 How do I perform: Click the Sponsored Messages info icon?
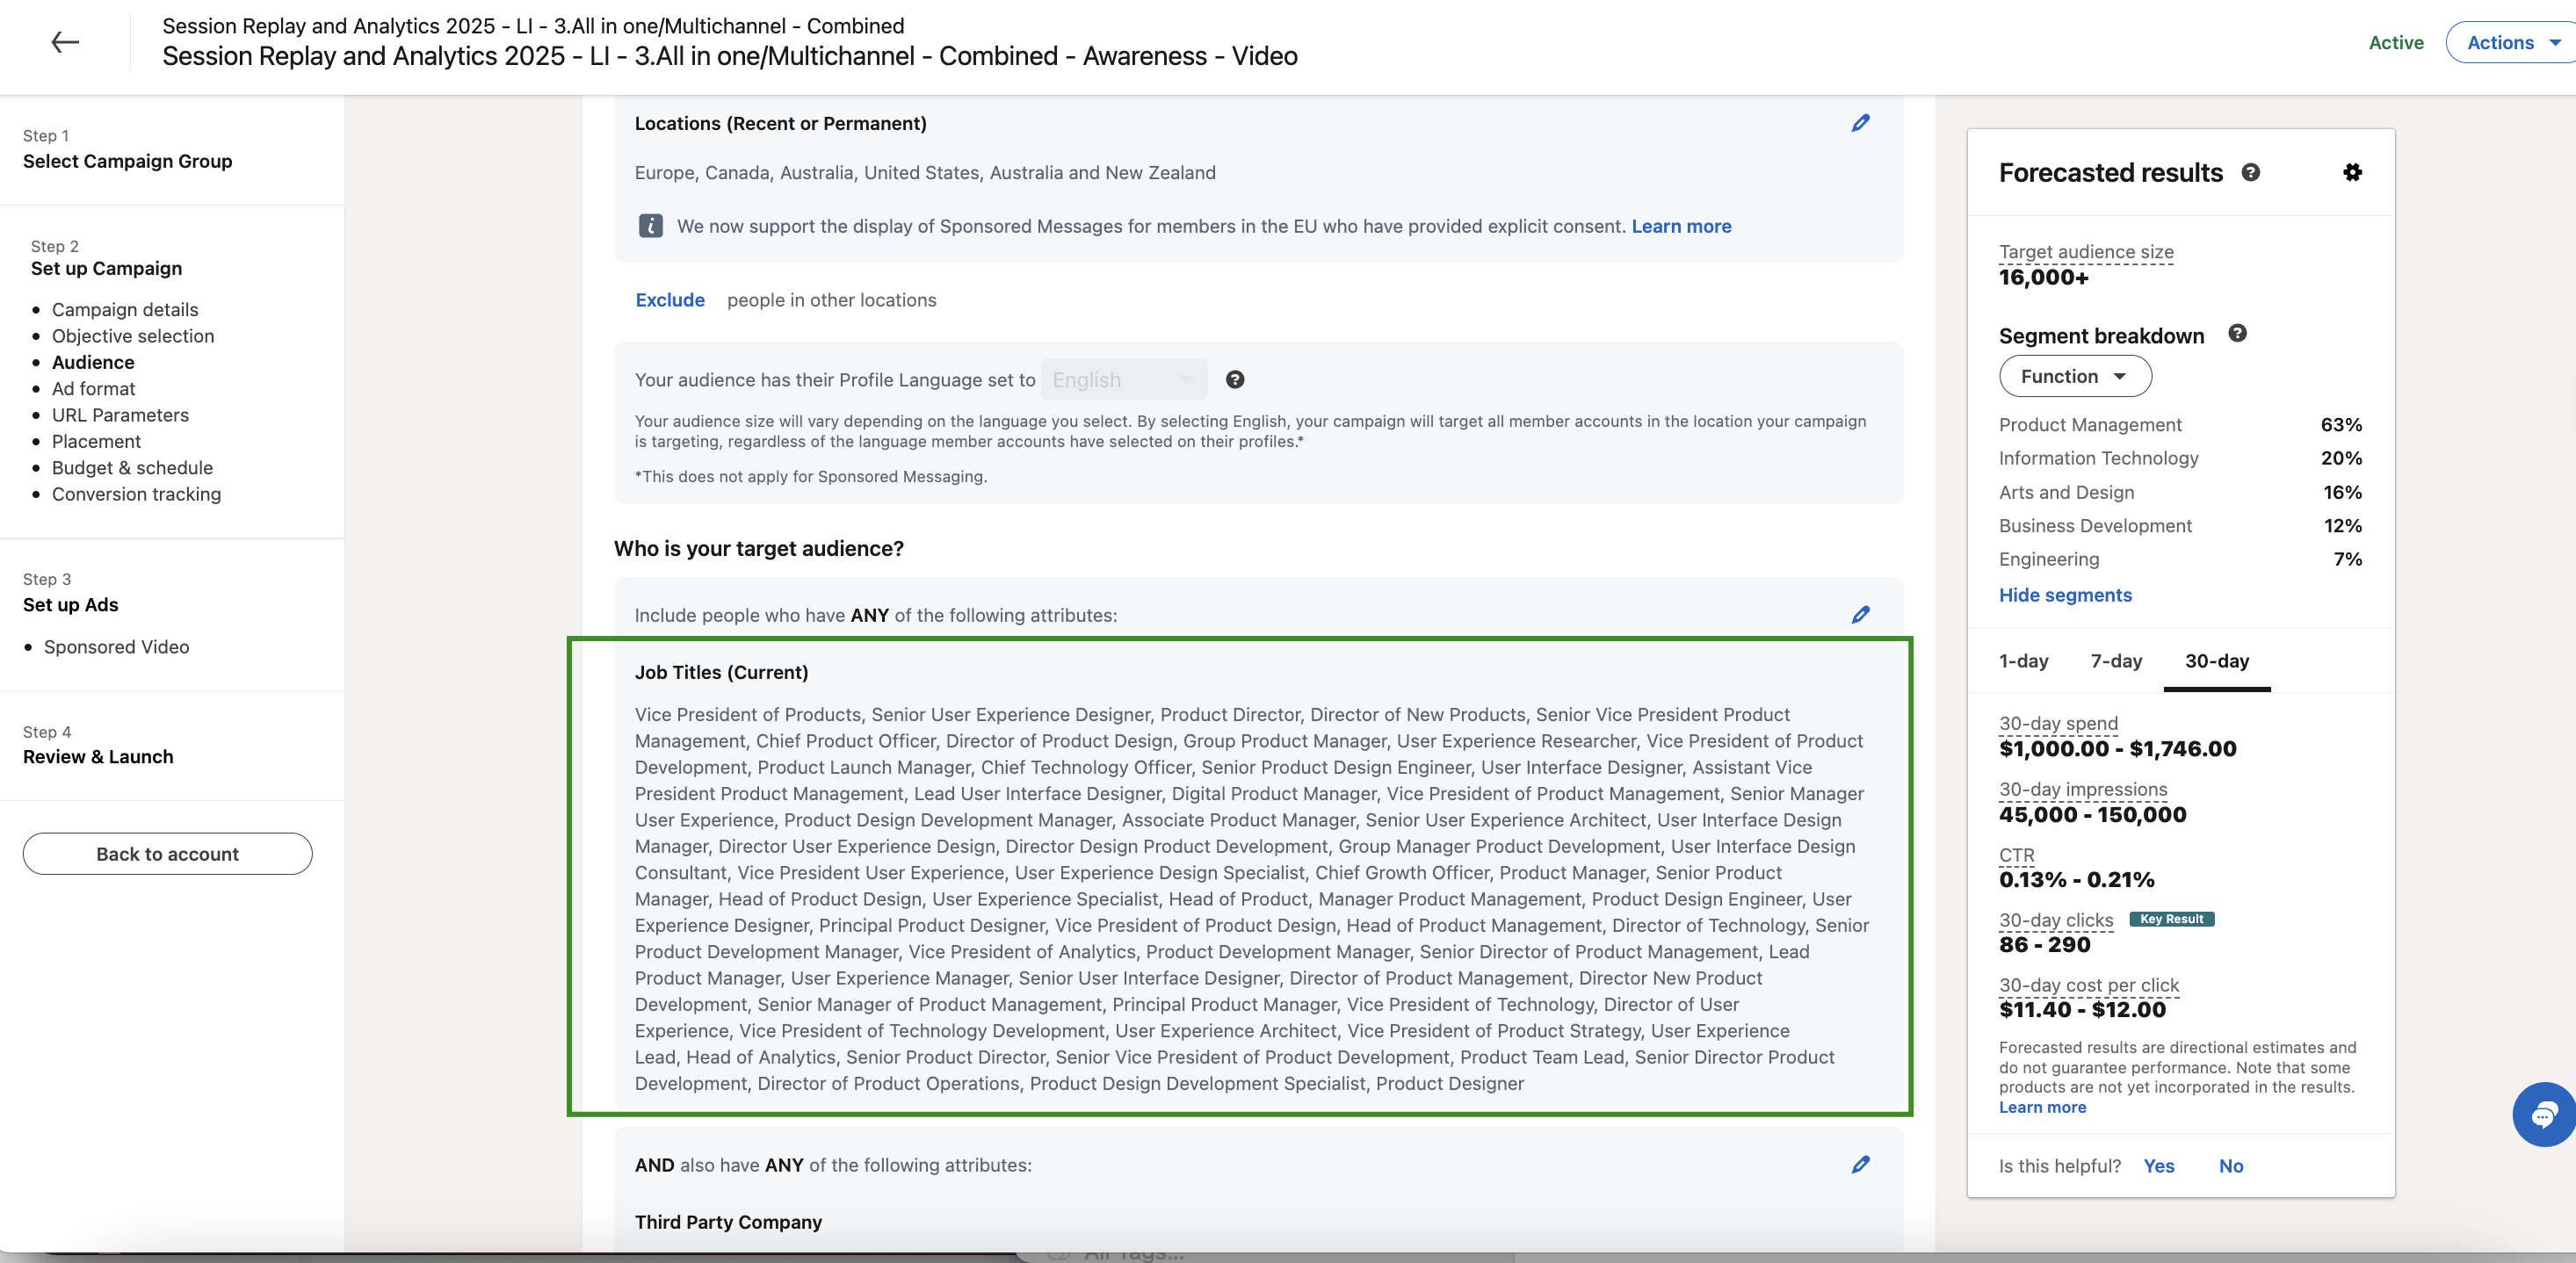coord(651,226)
